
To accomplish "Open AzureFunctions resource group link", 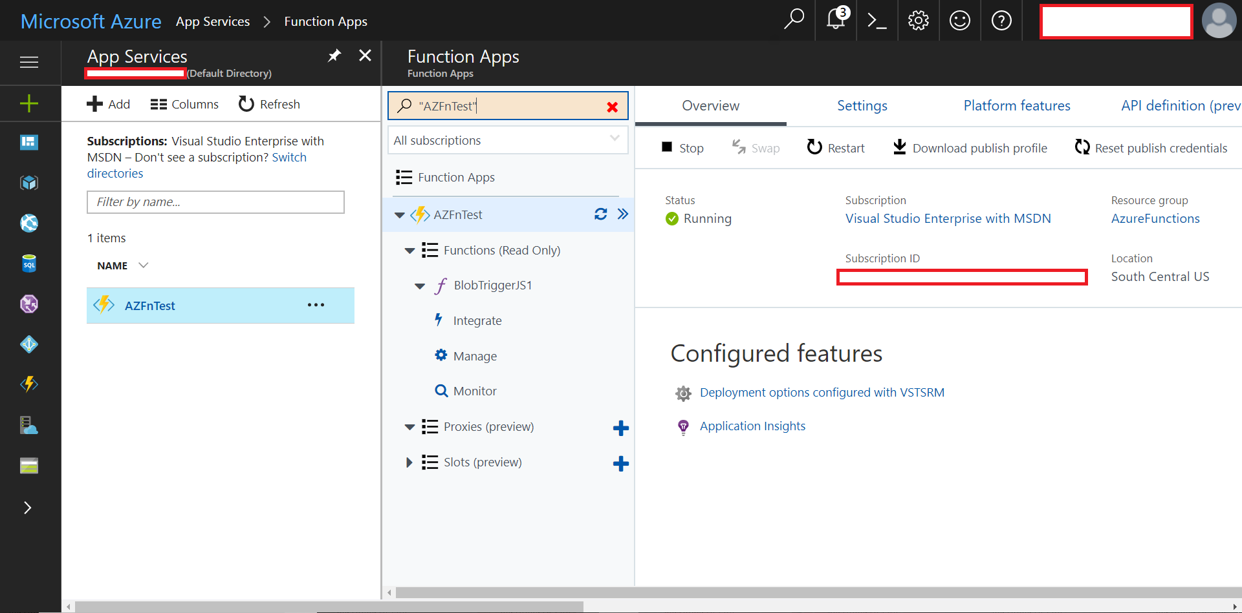I will (x=1155, y=218).
